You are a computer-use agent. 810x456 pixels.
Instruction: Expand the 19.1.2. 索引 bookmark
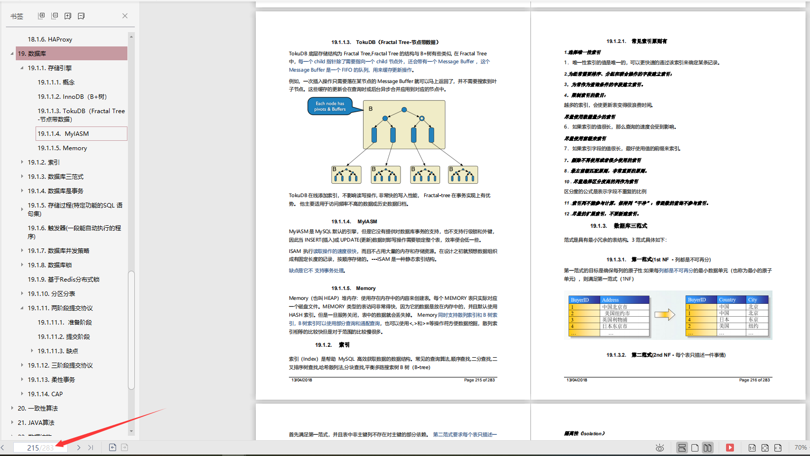22,162
